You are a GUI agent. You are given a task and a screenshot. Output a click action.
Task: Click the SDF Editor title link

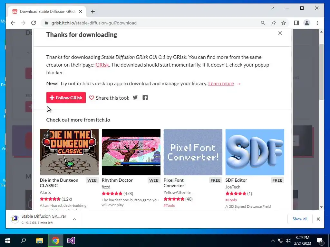click(x=236, y=180)
